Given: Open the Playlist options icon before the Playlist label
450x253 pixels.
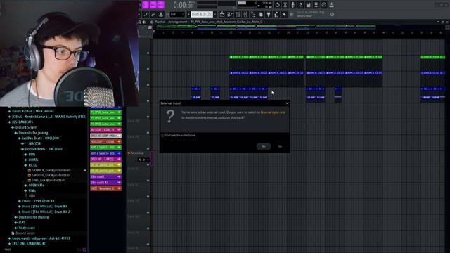Looking at the screenshot, I should click(152, 22).
